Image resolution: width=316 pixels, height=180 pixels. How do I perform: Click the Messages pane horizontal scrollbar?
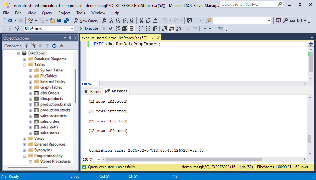tap(184, 159)
